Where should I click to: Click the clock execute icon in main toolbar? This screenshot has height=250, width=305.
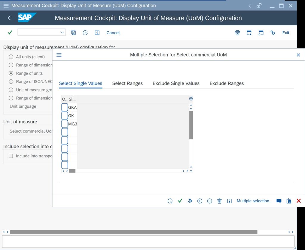point(85,33)
